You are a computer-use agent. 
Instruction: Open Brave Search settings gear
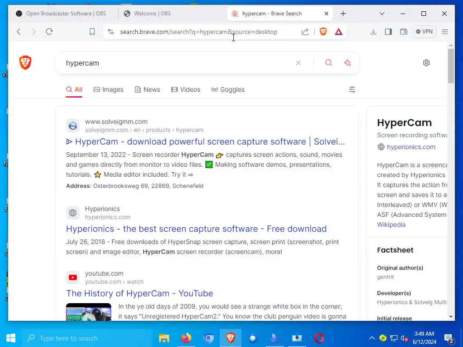tap(426, 63)
